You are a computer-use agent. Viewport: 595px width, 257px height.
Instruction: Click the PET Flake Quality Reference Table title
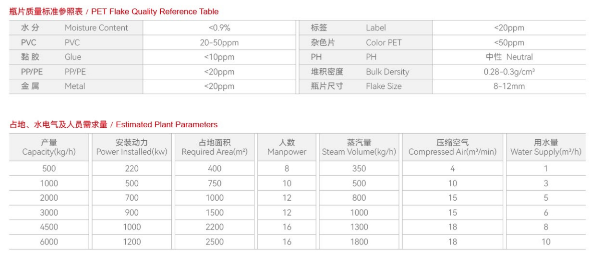tap(114, 11)
